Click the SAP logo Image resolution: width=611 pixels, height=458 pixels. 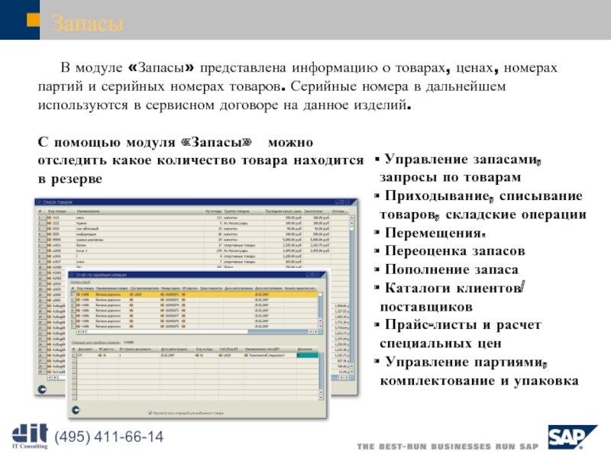tap(572, 437)
